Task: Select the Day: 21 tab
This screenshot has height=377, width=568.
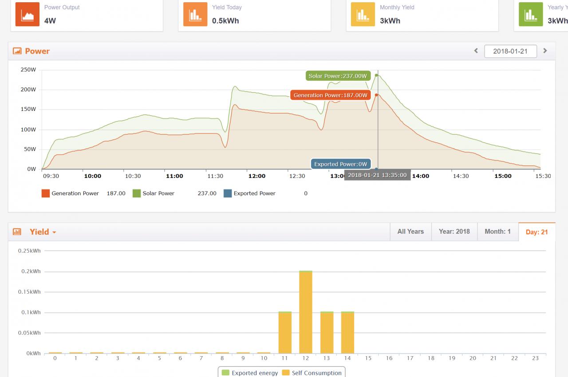Action: coord(537,232)
